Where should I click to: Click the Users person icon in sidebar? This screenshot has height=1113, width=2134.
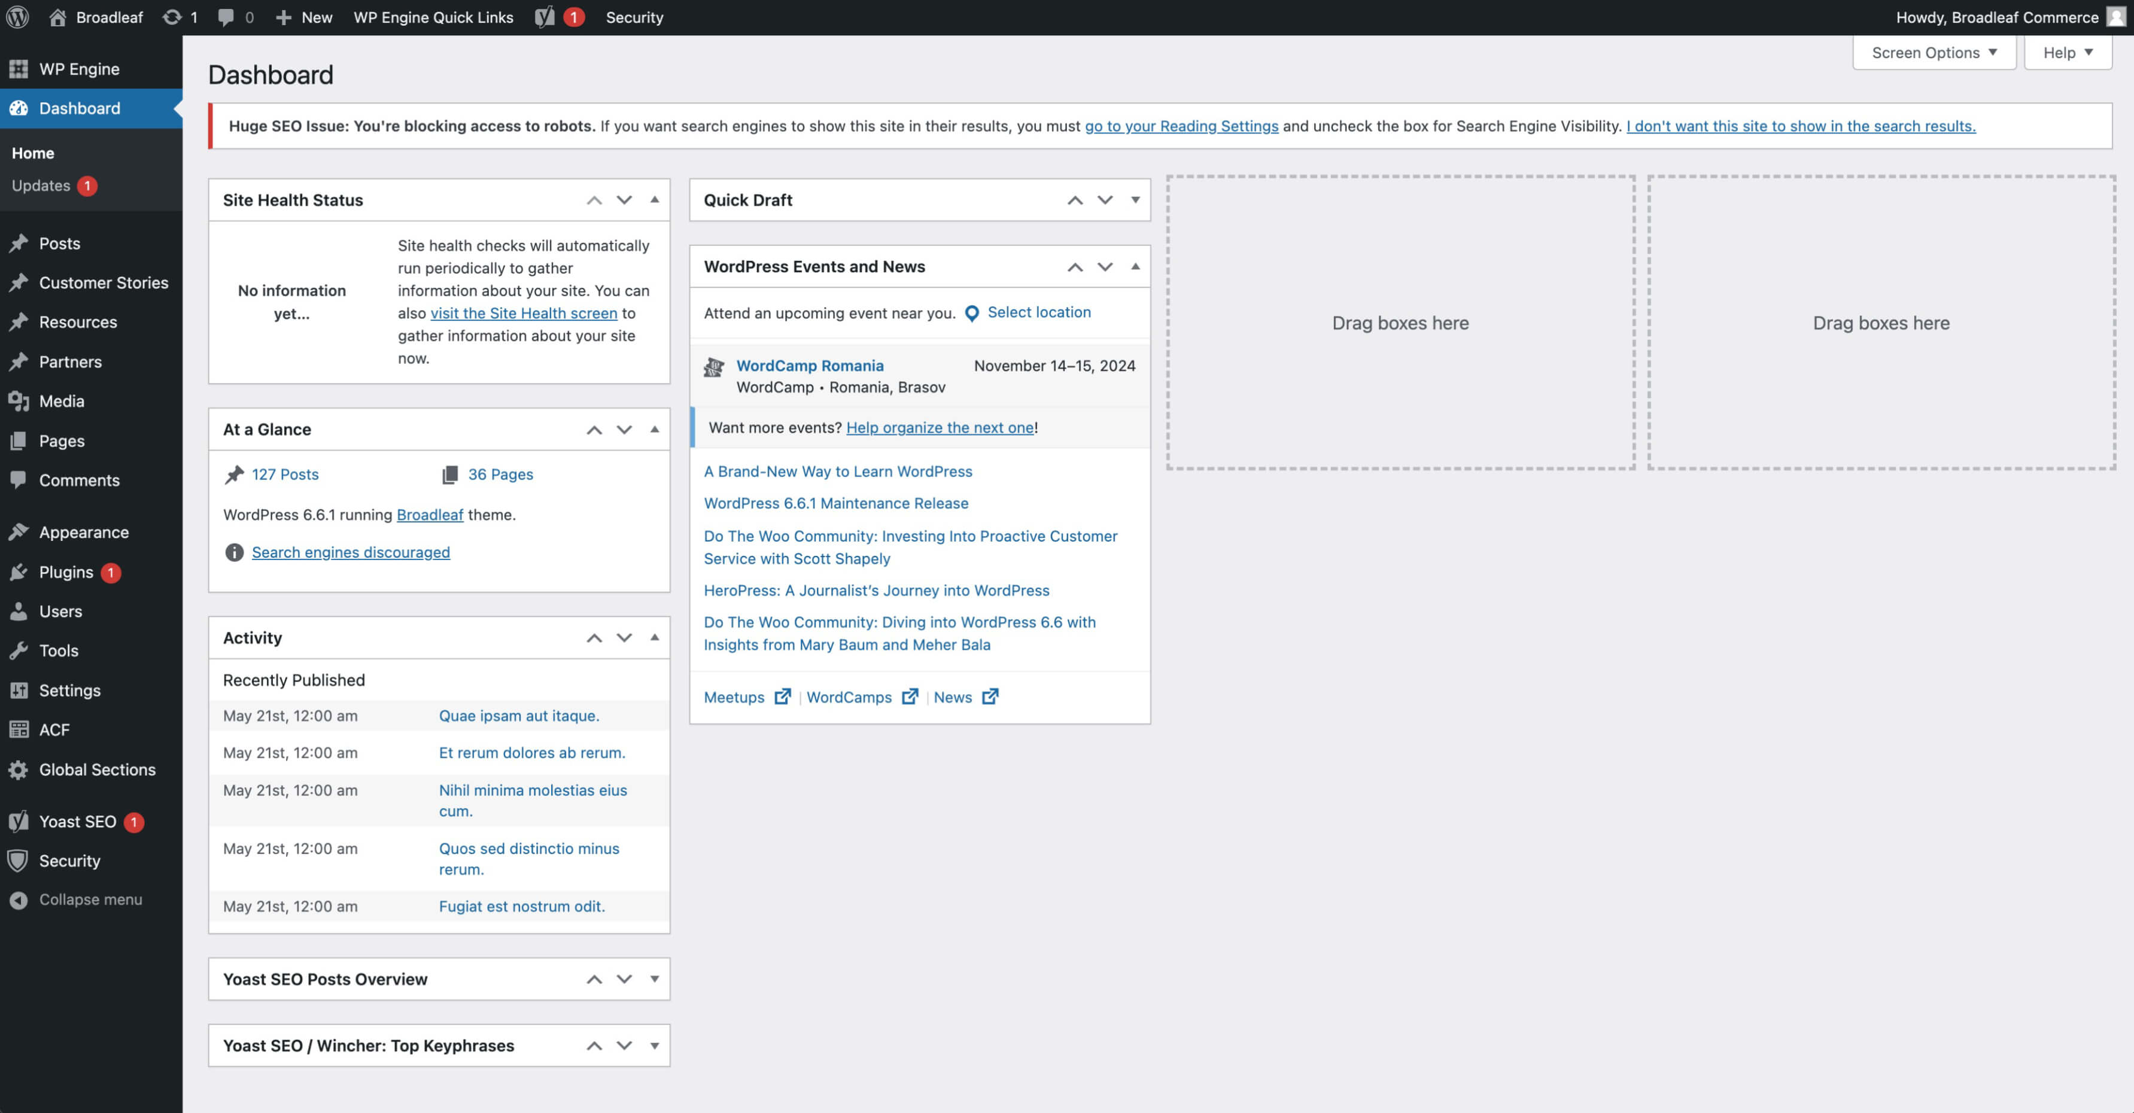coord(18,611)
